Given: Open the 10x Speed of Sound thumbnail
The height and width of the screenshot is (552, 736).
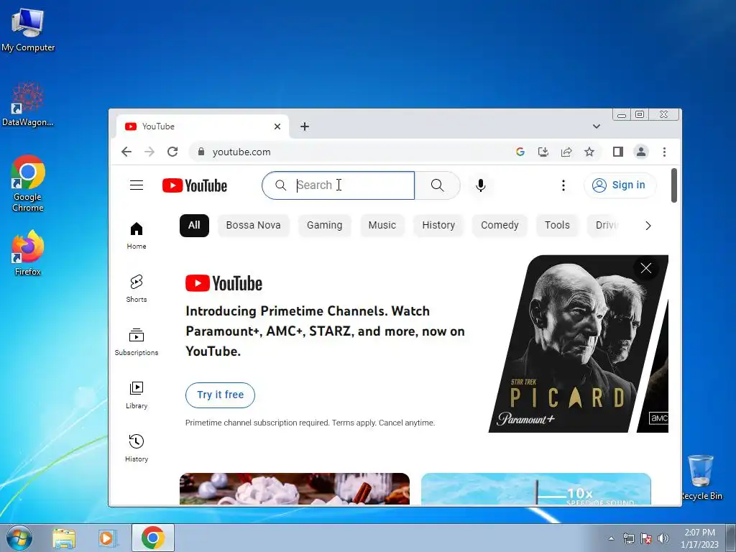Looking at the screenshot, I should pos(535,489).
